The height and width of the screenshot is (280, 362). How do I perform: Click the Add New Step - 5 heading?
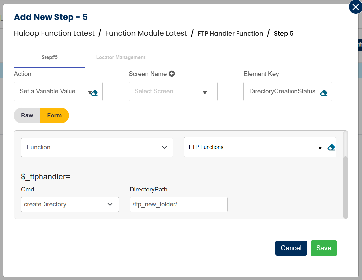click(x=51, y=17)
